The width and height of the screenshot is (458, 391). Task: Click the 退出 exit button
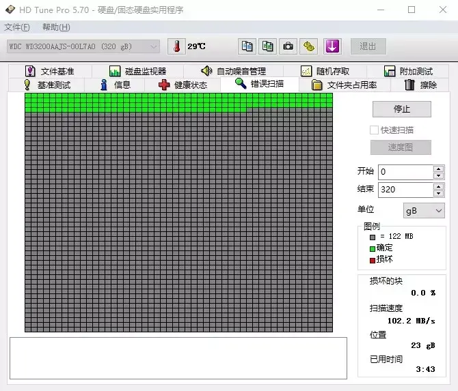tap(368, 46)
